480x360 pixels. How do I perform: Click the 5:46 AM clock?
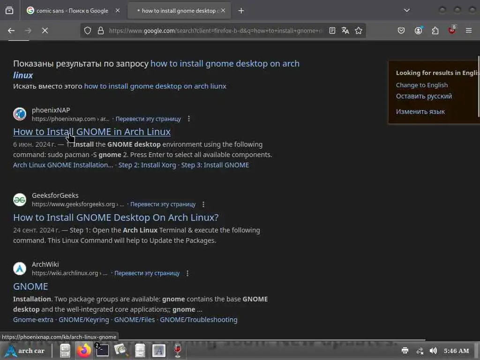(456, 351)
